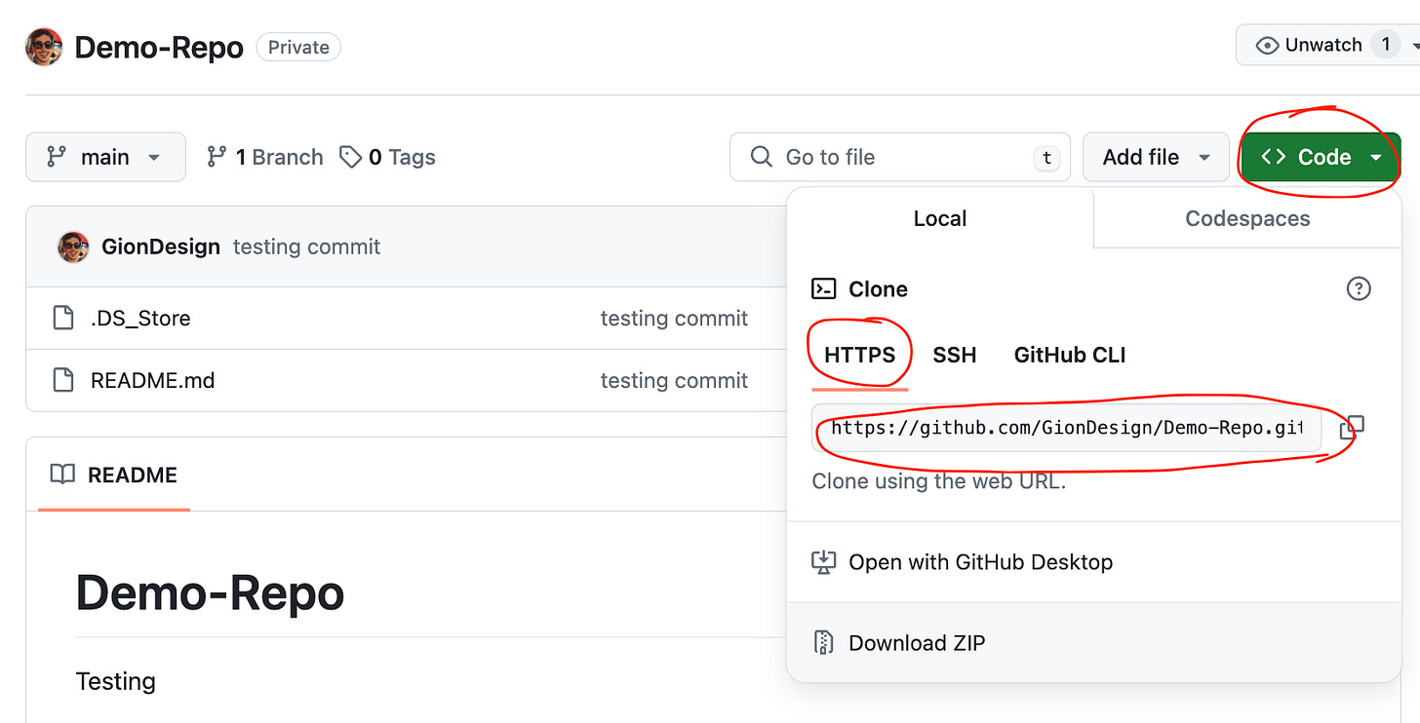
Task: Open the GionDesign author link
Action: [x=161, y=247]
